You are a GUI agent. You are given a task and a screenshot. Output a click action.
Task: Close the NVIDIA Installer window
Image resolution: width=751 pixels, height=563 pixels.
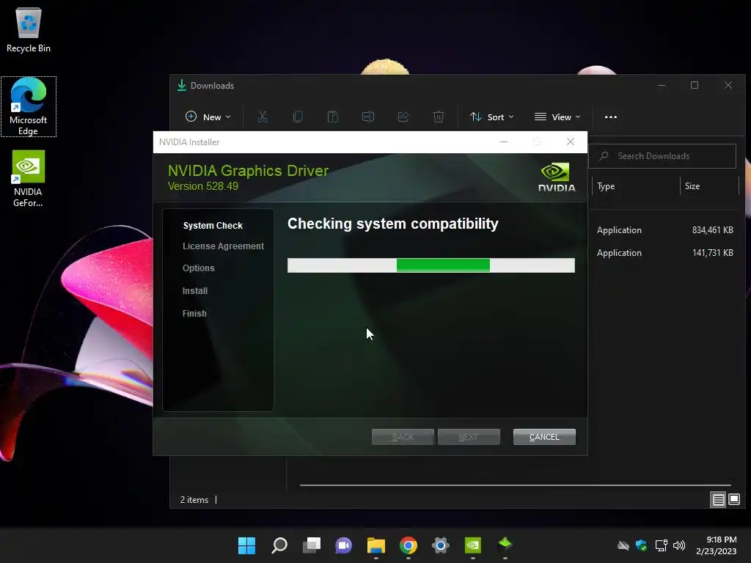pos(571,141)
